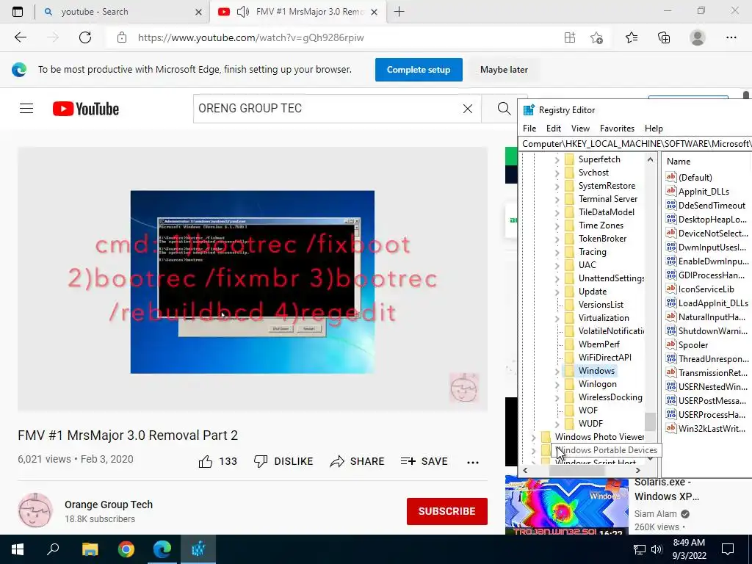
Task: Open Registry Editor Favorites menu
Action: click(617, 128)
